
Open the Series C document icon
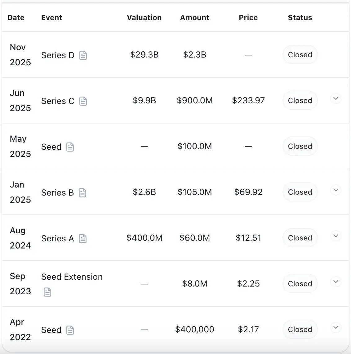coord(83,101)
